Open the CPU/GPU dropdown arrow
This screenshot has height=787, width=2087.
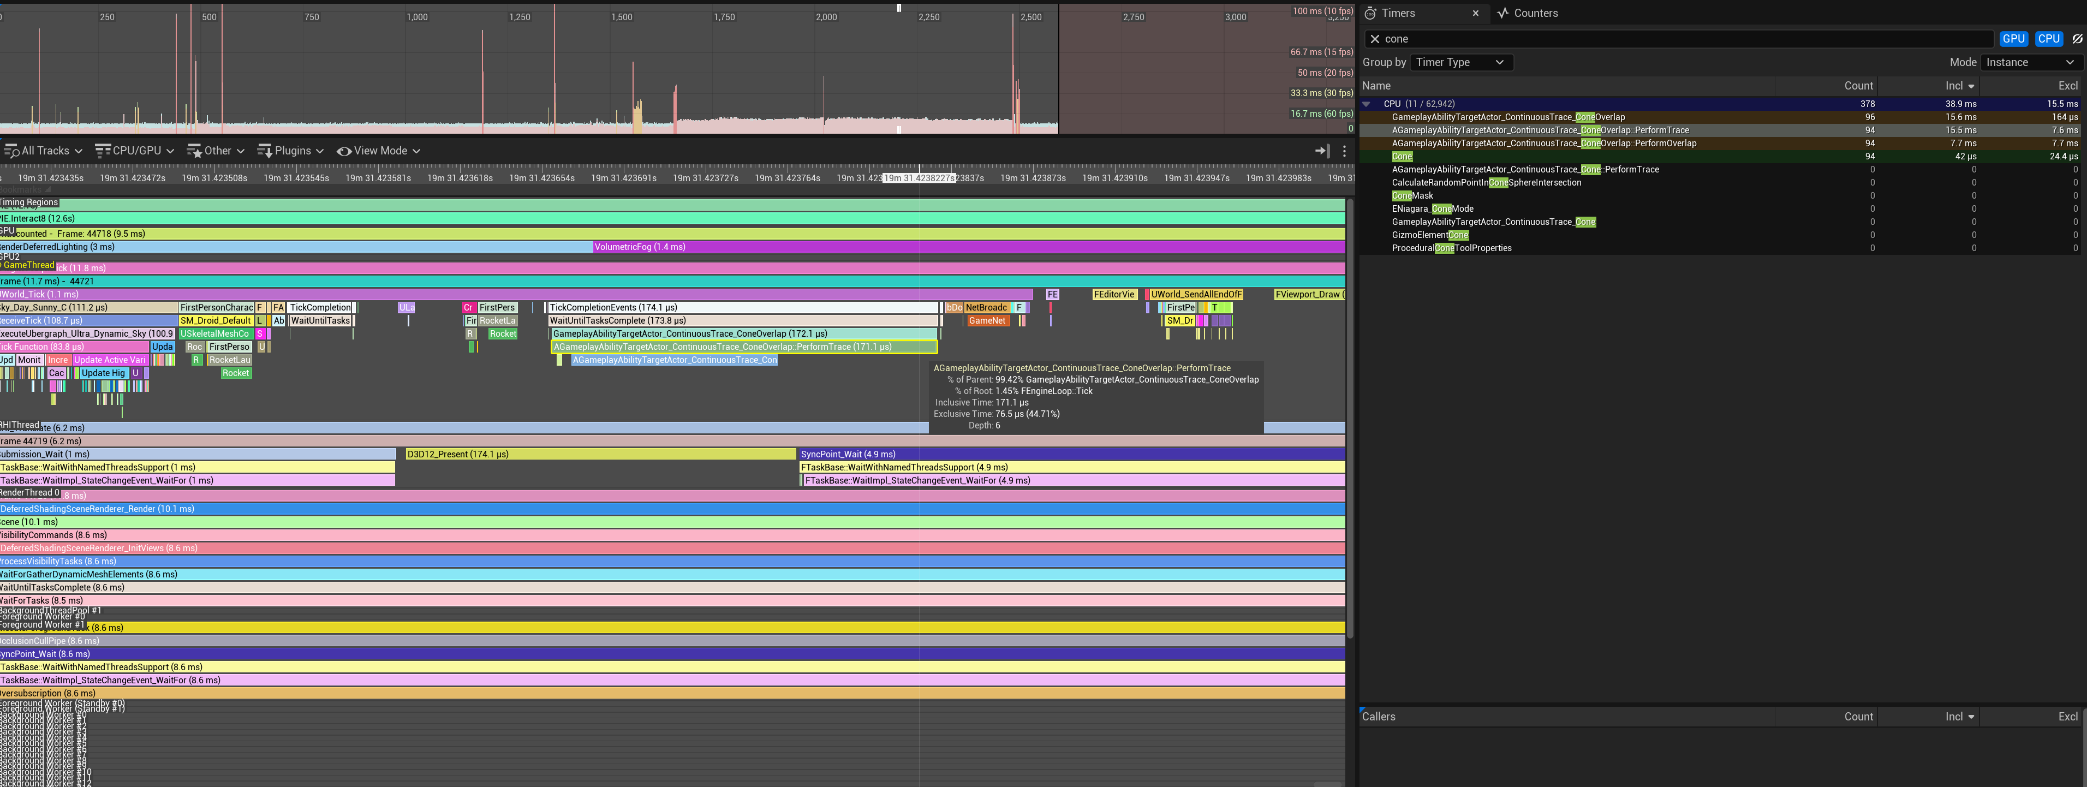(x=170, y=151)
